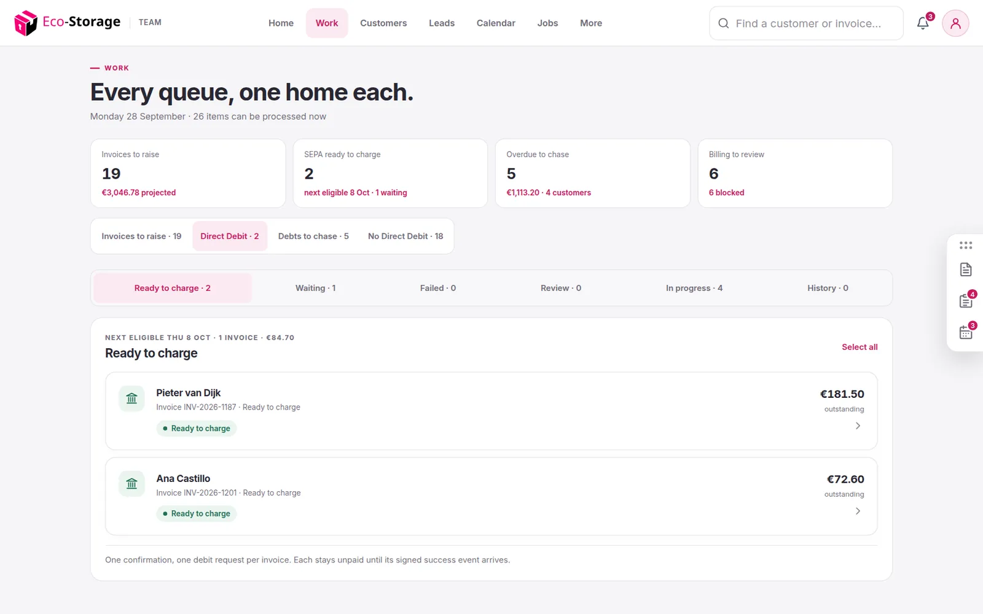
Task: Go to the Home navigation item
Action: click(x=281, y=23)
